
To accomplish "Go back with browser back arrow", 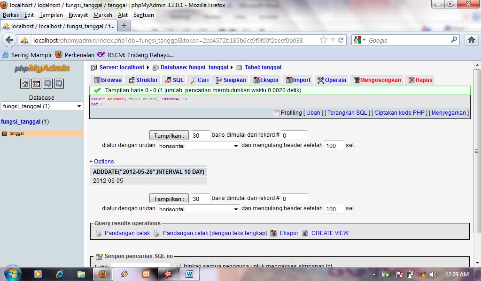I will coord(9,40).
